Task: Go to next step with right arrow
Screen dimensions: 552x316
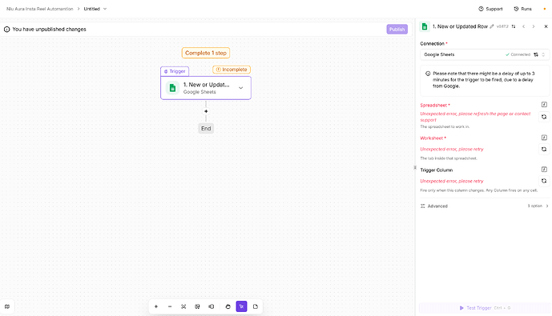Action: click(x=534, y=26)
